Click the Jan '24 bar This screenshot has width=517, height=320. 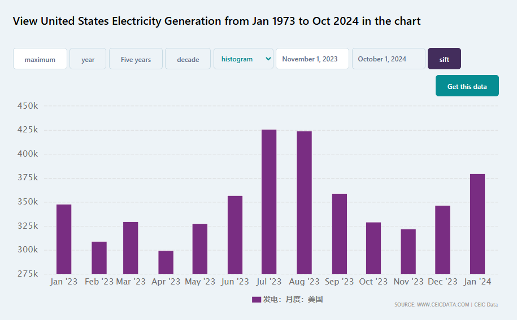tap(477, 224)
